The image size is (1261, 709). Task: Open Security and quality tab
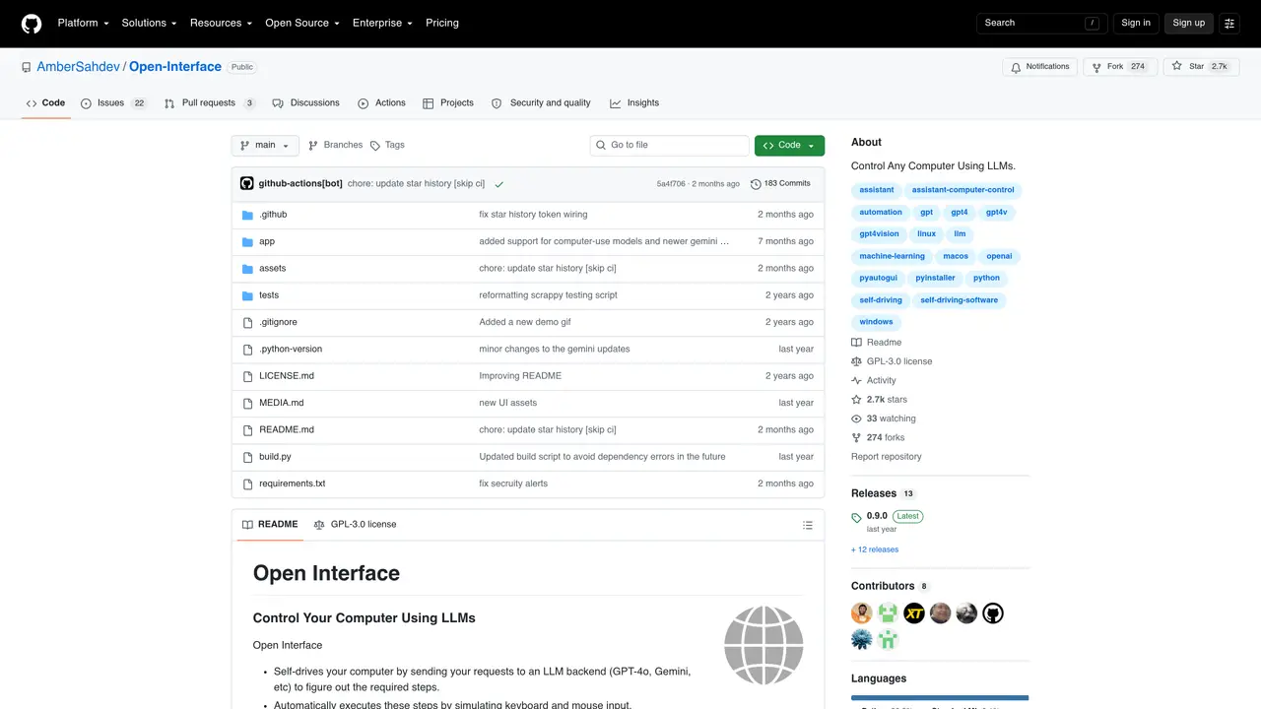tap(541, 103)
